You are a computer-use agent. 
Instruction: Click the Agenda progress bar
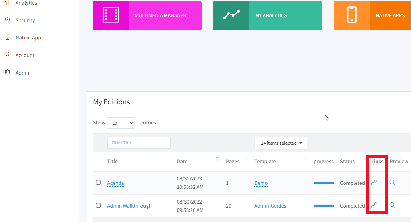(x=324, y=183)
